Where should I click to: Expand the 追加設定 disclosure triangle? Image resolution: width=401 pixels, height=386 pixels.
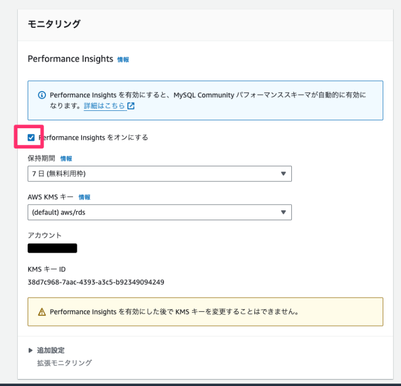pyautogui.click(x=30, y=350)
